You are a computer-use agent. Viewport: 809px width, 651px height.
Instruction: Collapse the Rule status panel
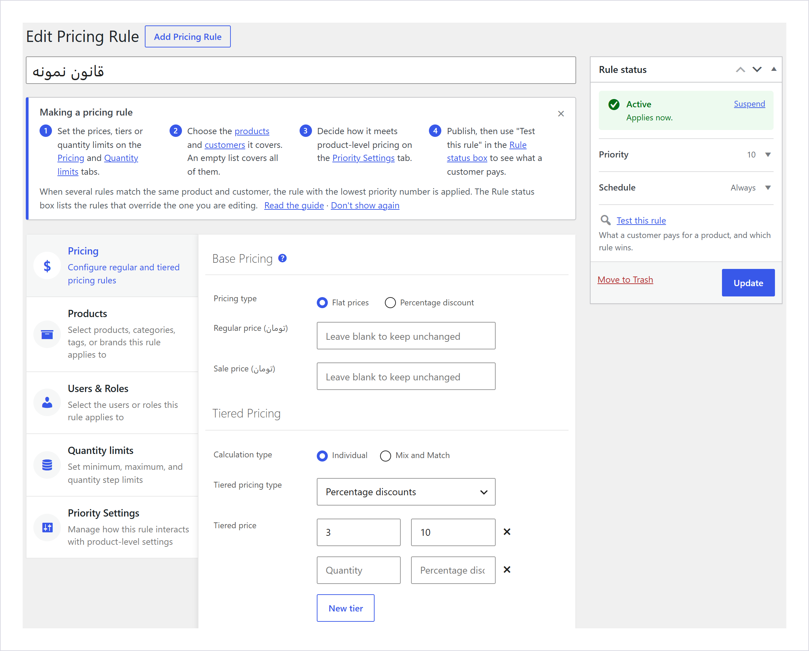click(x=774, y=69)
